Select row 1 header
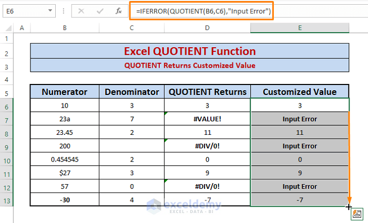This screenshot has height=223, width=368. 6,38
